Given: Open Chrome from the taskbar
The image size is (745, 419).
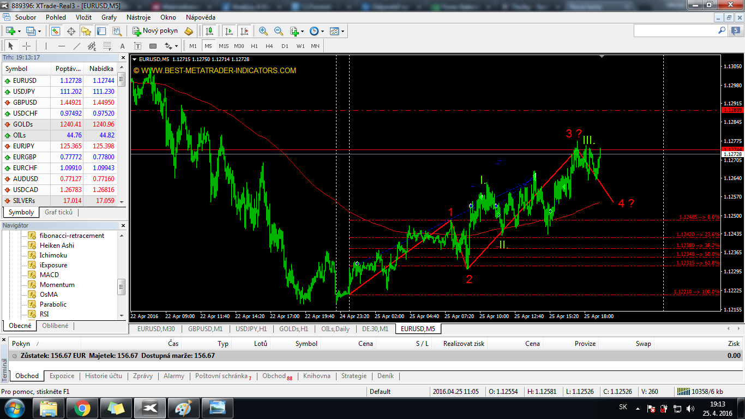Looking at the screenshot, I should coord(83,408).
